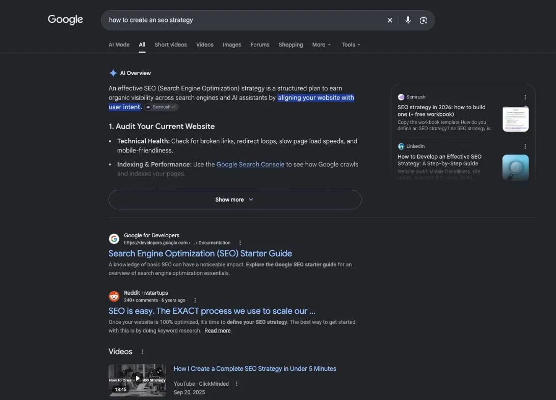Open the Semrush +1 source chip
Viewport: 556px width, 400px height.
click(161, 107)
